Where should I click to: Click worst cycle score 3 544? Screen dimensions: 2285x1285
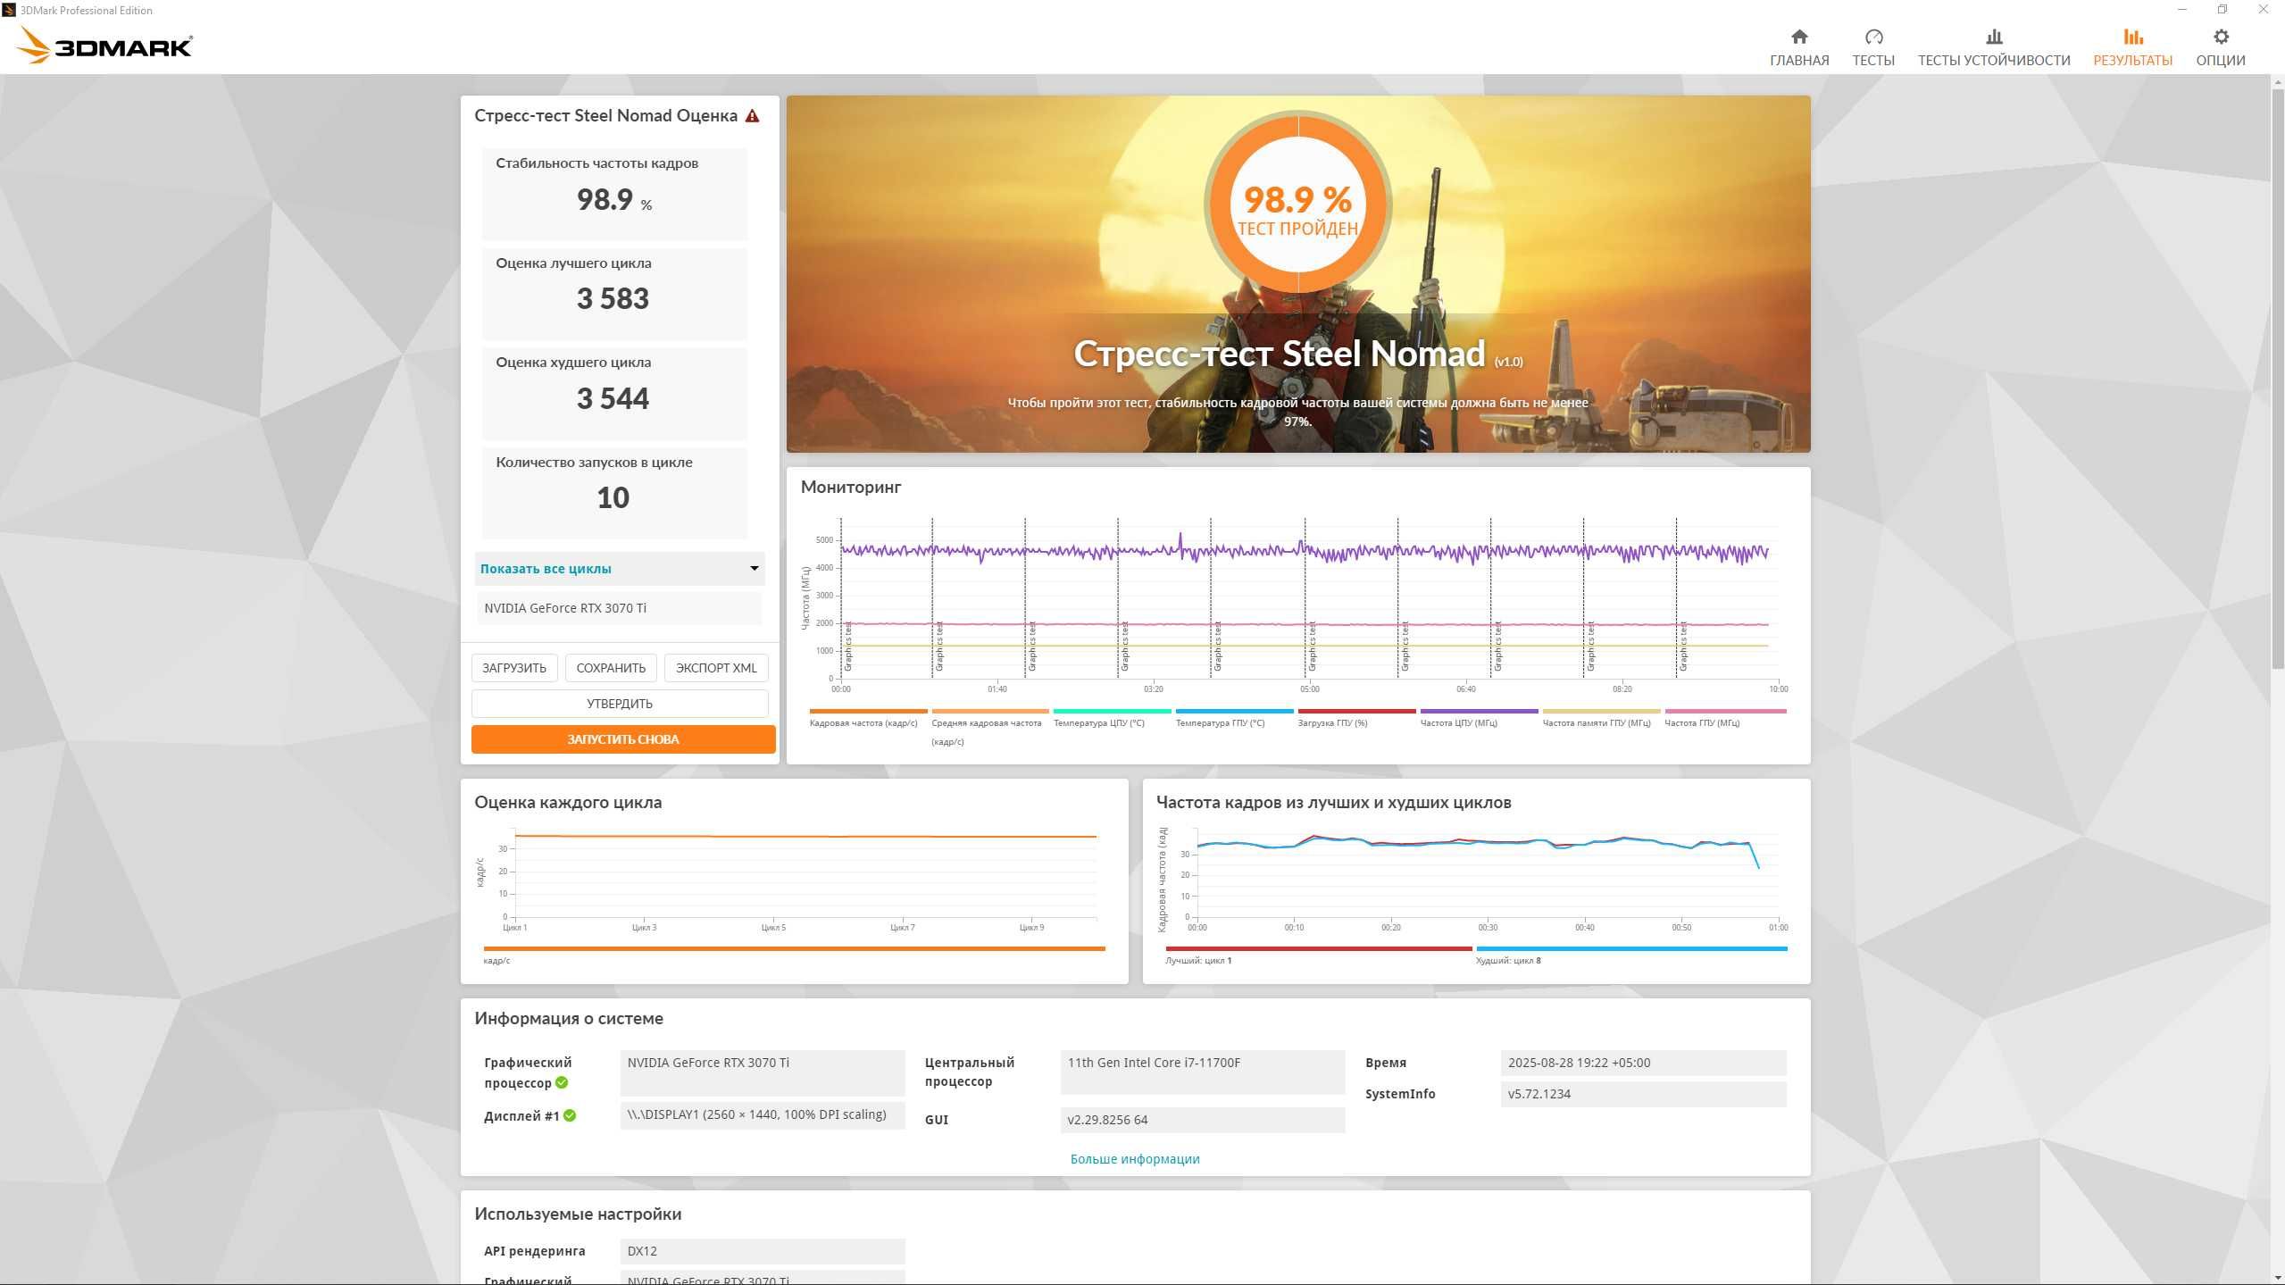pyautogui.click(x=613, y=399)
